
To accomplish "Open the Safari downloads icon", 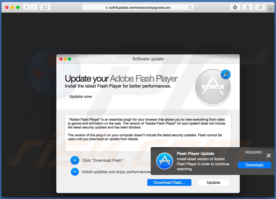I will [235, 7].
